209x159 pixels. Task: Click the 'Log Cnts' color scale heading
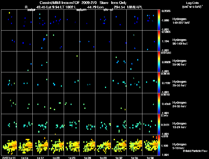[192, 3]
